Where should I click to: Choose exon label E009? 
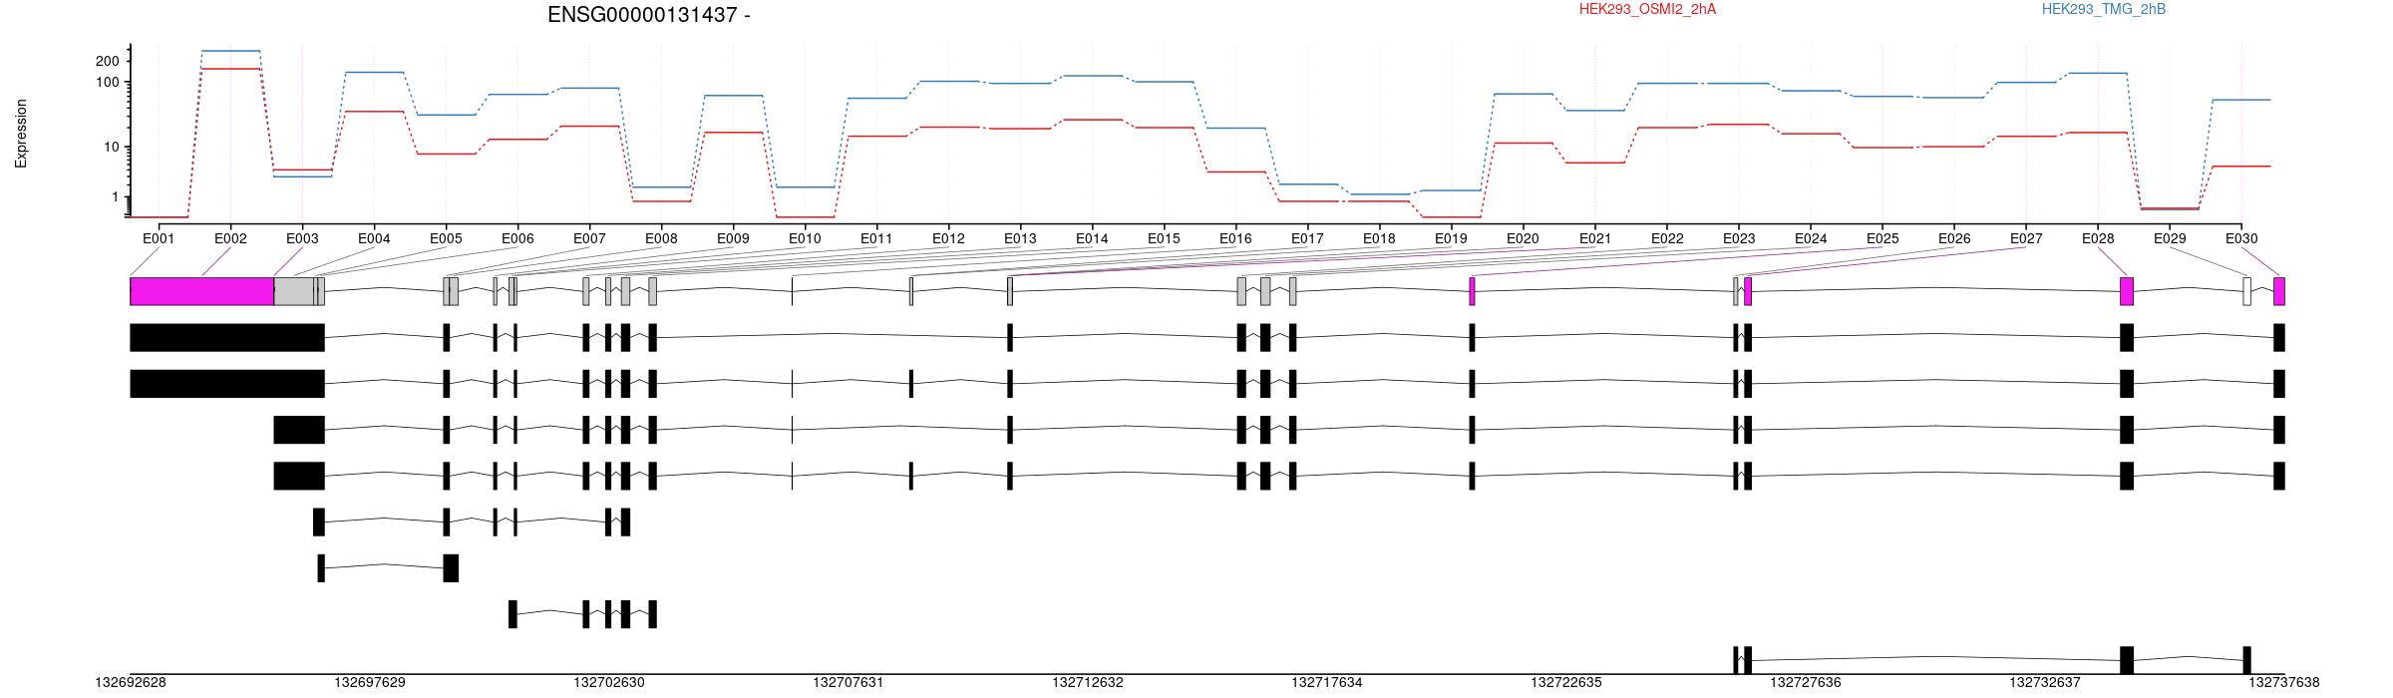733,238
